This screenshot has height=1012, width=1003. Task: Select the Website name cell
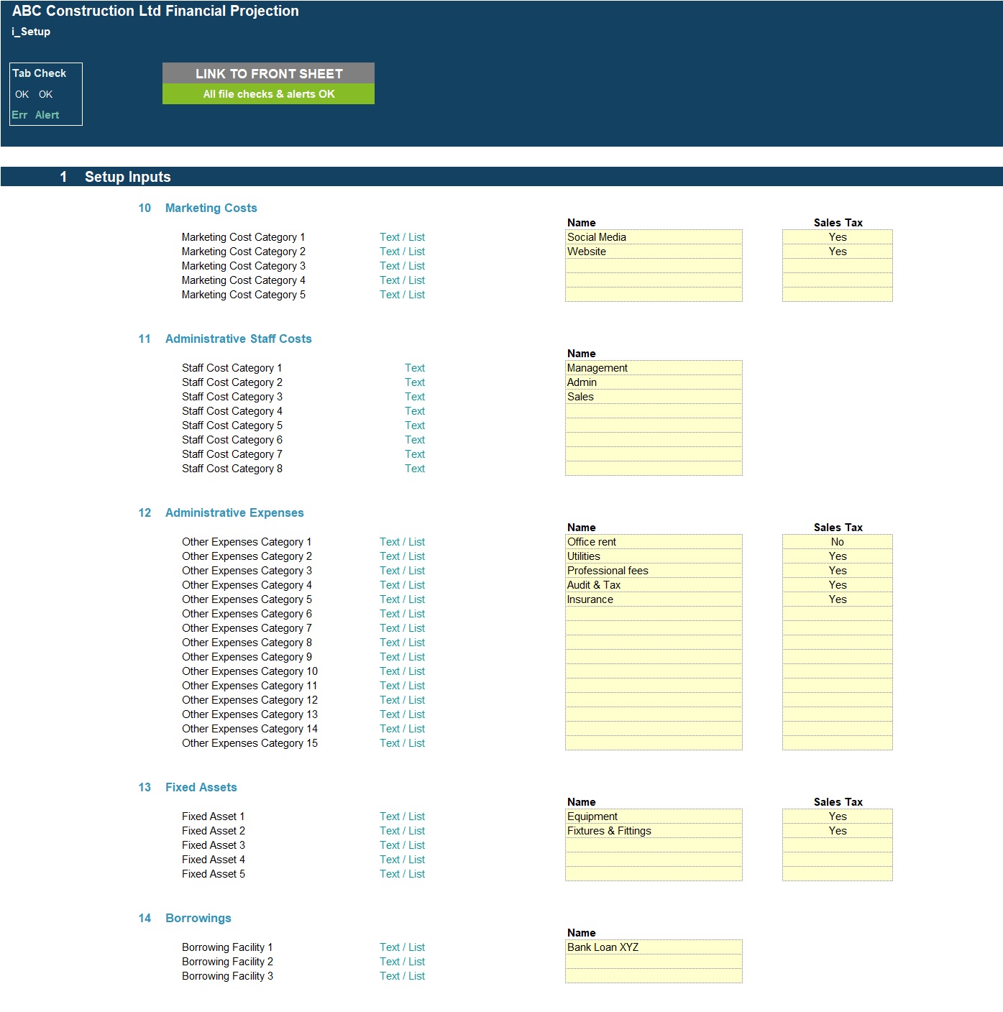654,252
